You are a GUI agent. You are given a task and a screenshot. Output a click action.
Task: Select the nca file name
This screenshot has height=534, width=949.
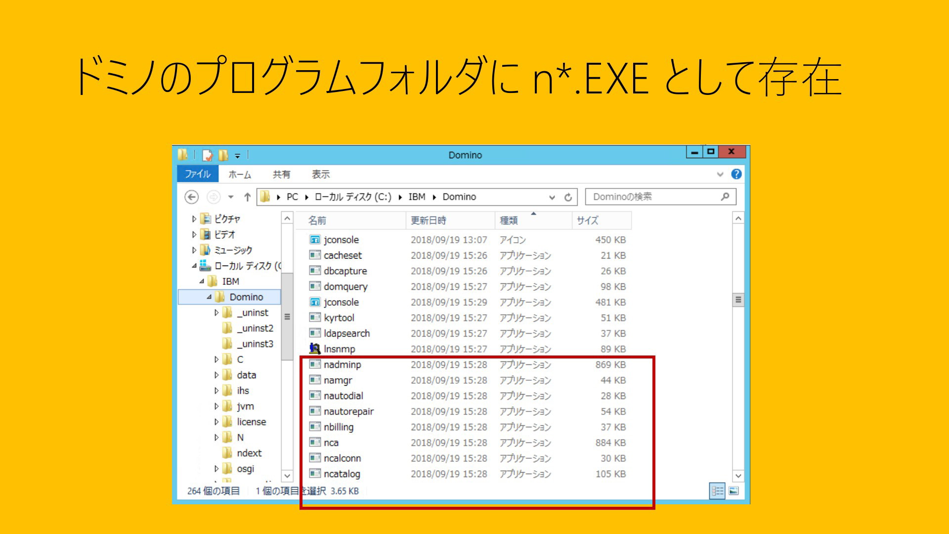tap(331, 443)
